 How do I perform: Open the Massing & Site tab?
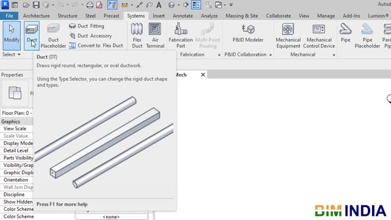pyautogui.click(x=242, y=16)
